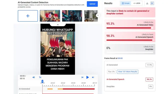Add new media with the plus tile
168x94 pixels.
click(28, 16)
